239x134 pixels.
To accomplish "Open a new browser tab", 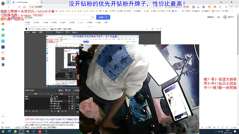I will tap(42, 2).
